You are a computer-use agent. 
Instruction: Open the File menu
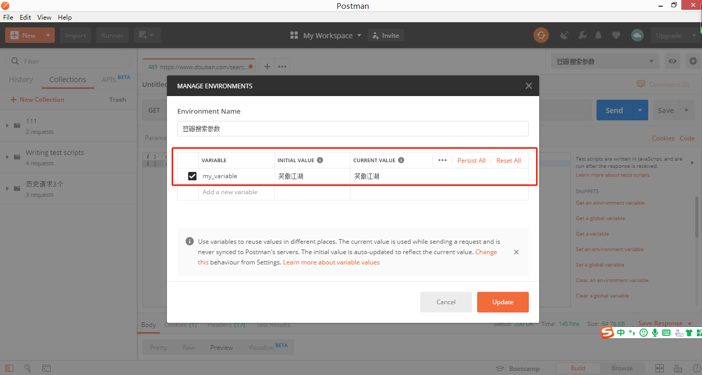(x=8, y=17)
